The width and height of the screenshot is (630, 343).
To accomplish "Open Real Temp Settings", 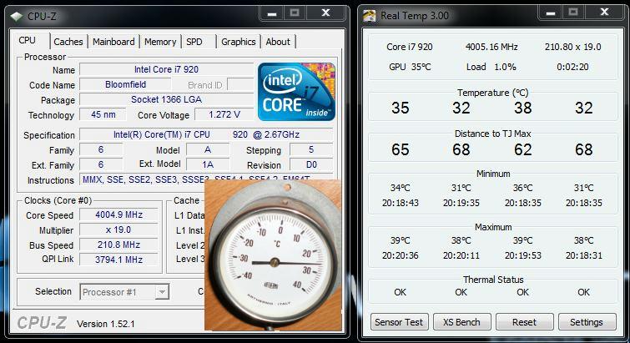I will (587, 322).
